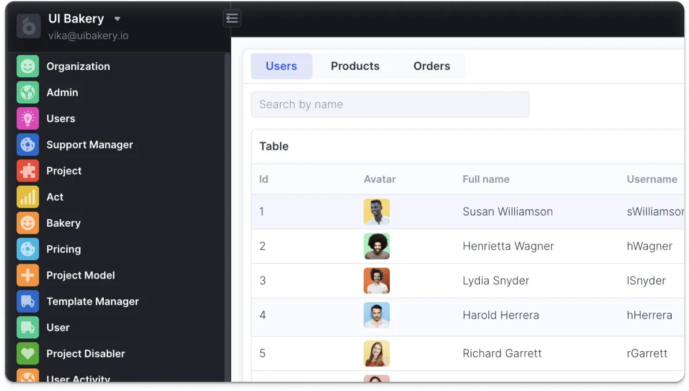Click the Project Disabler heart icon
Image resolution: width=689 pixels, height=391 pixels.
coord(28,354)
